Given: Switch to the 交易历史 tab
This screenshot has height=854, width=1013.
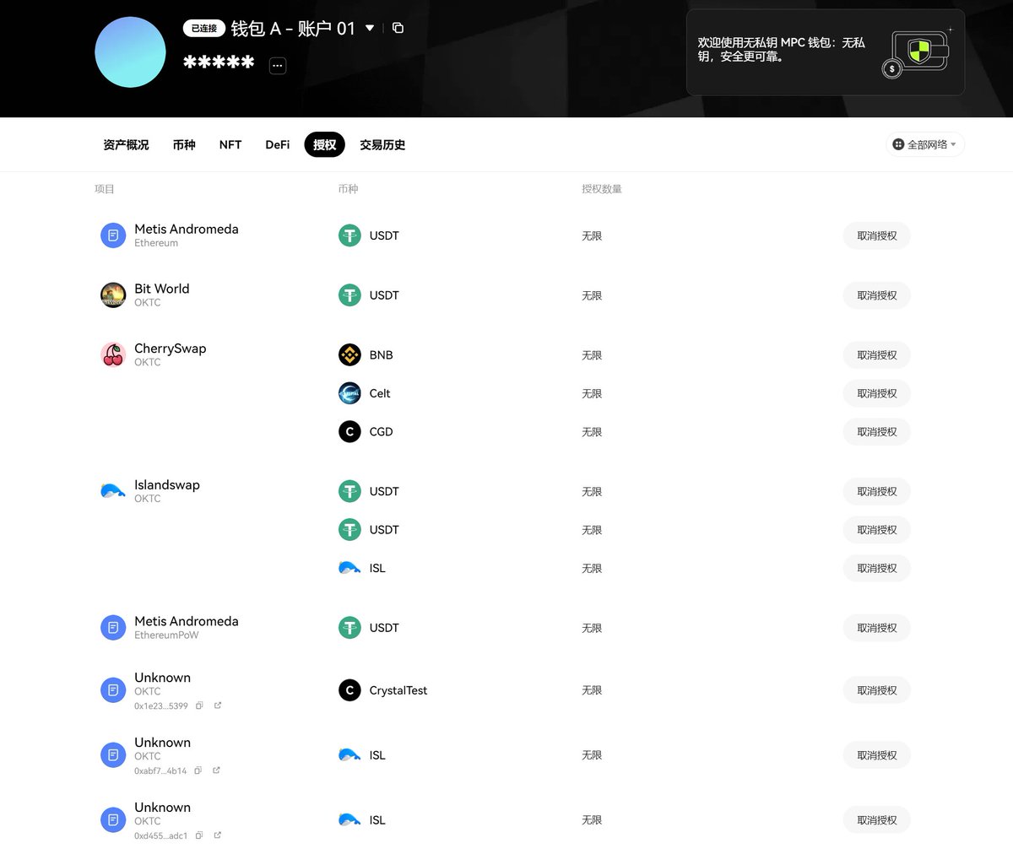Looking at the screenshot, I should [x=382, y=144].
